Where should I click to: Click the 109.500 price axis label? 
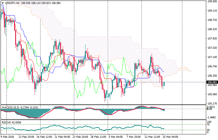click(x=212, y=1)
